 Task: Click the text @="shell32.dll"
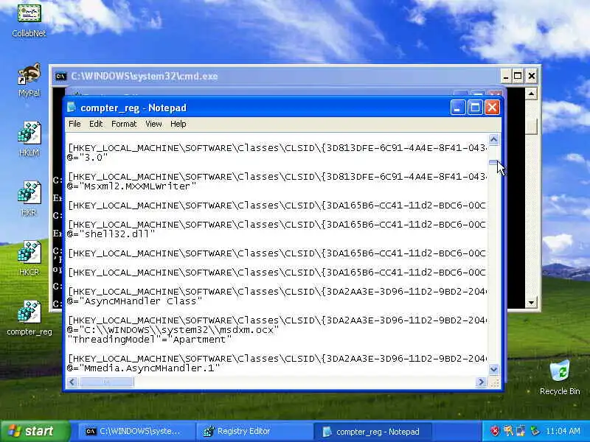point(111,234)
